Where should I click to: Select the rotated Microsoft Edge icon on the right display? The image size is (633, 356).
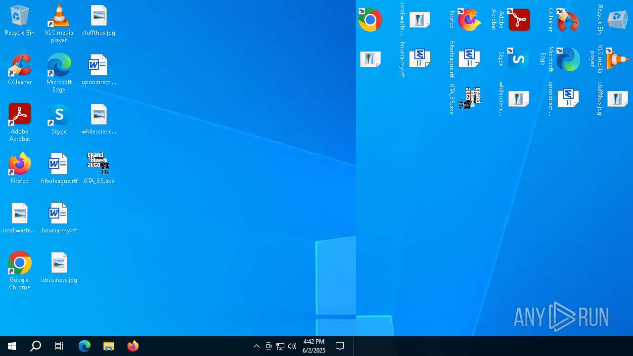(560, 59)
